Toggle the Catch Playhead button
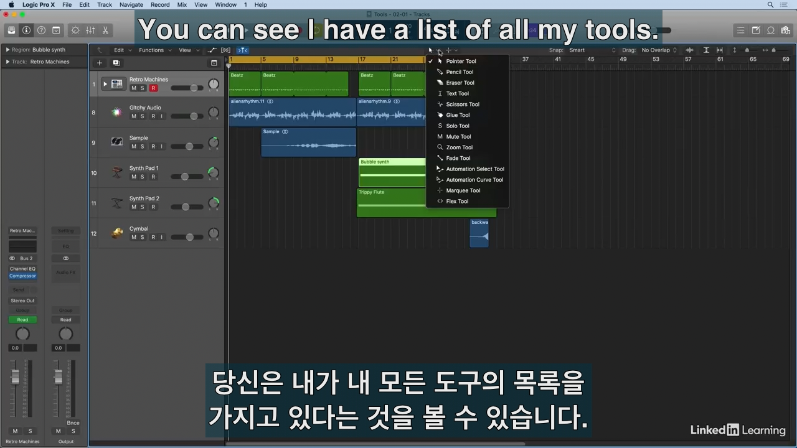Image resolution: width=797 pixels, height=448 pixels. 243,50
